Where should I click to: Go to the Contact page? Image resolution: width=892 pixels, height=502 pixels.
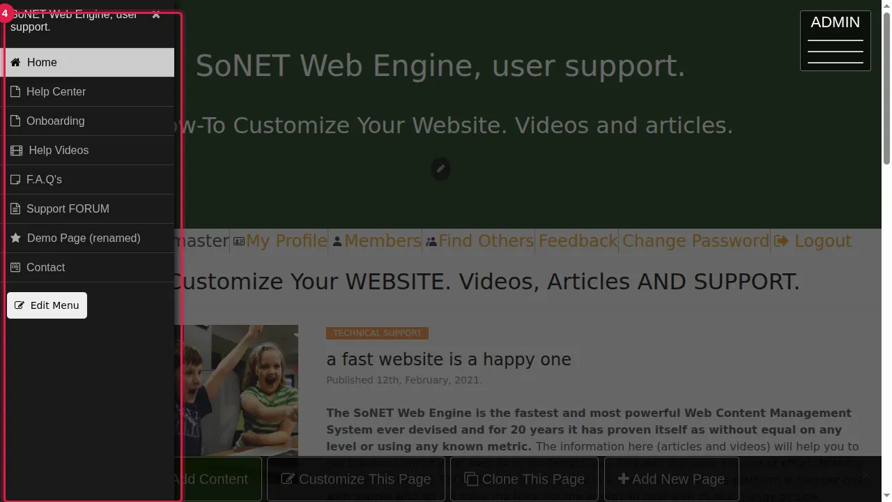click(x=87, y=267)
